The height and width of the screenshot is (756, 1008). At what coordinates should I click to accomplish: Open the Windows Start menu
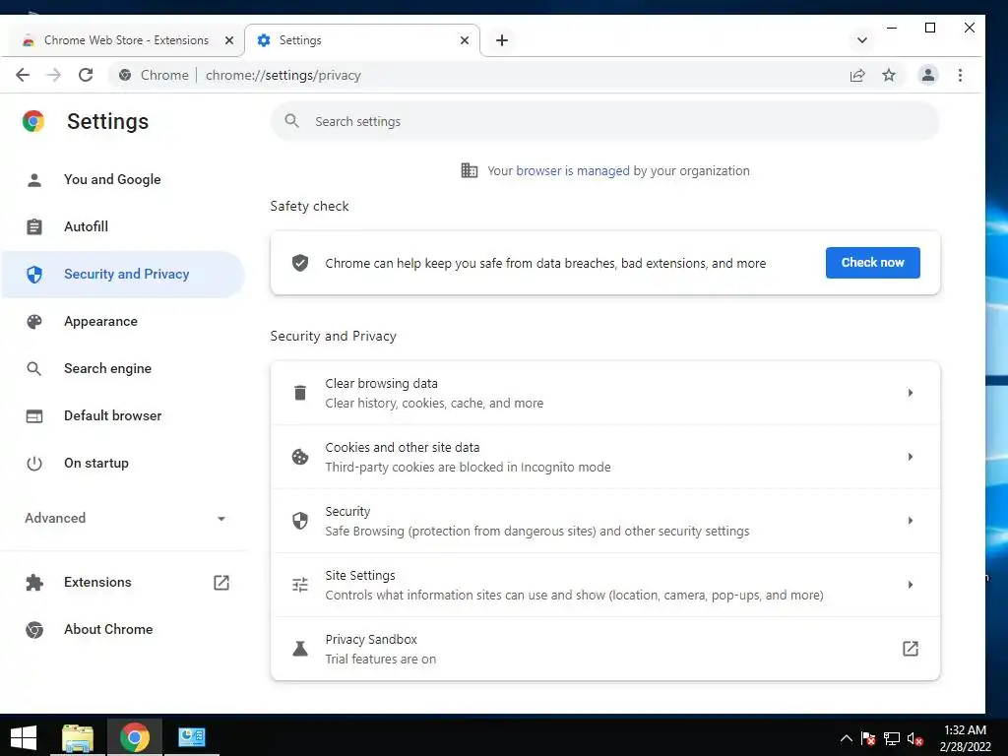coord(24,737)
